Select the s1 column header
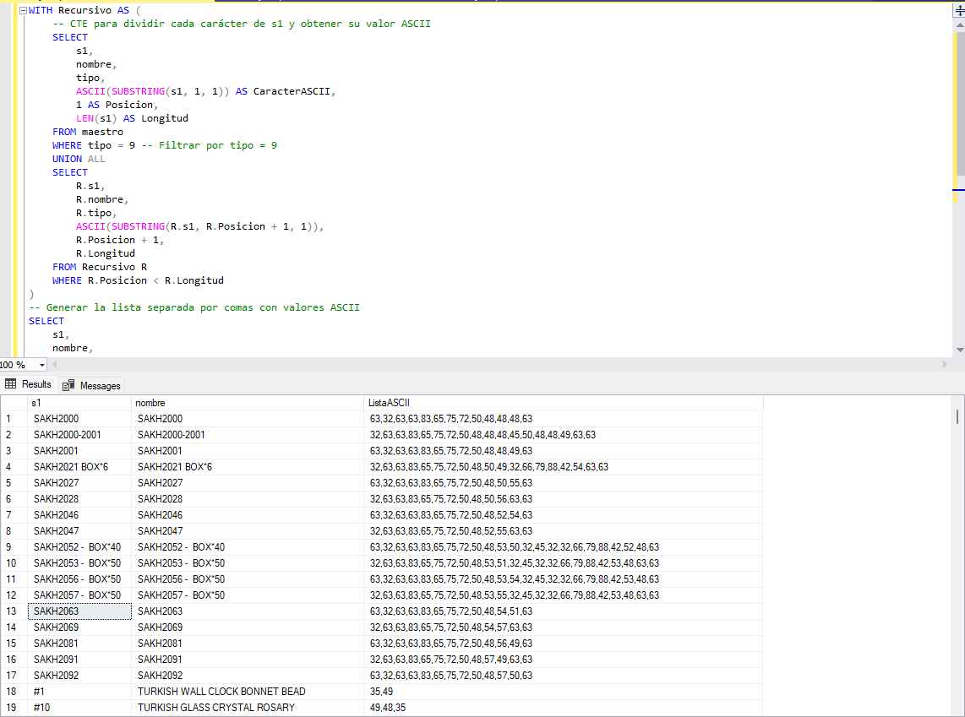This screenshot has width=965, height=717. click(x=79, y=403)
